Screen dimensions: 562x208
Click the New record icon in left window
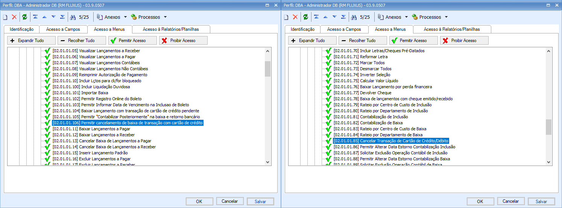(x=5, y=17)
